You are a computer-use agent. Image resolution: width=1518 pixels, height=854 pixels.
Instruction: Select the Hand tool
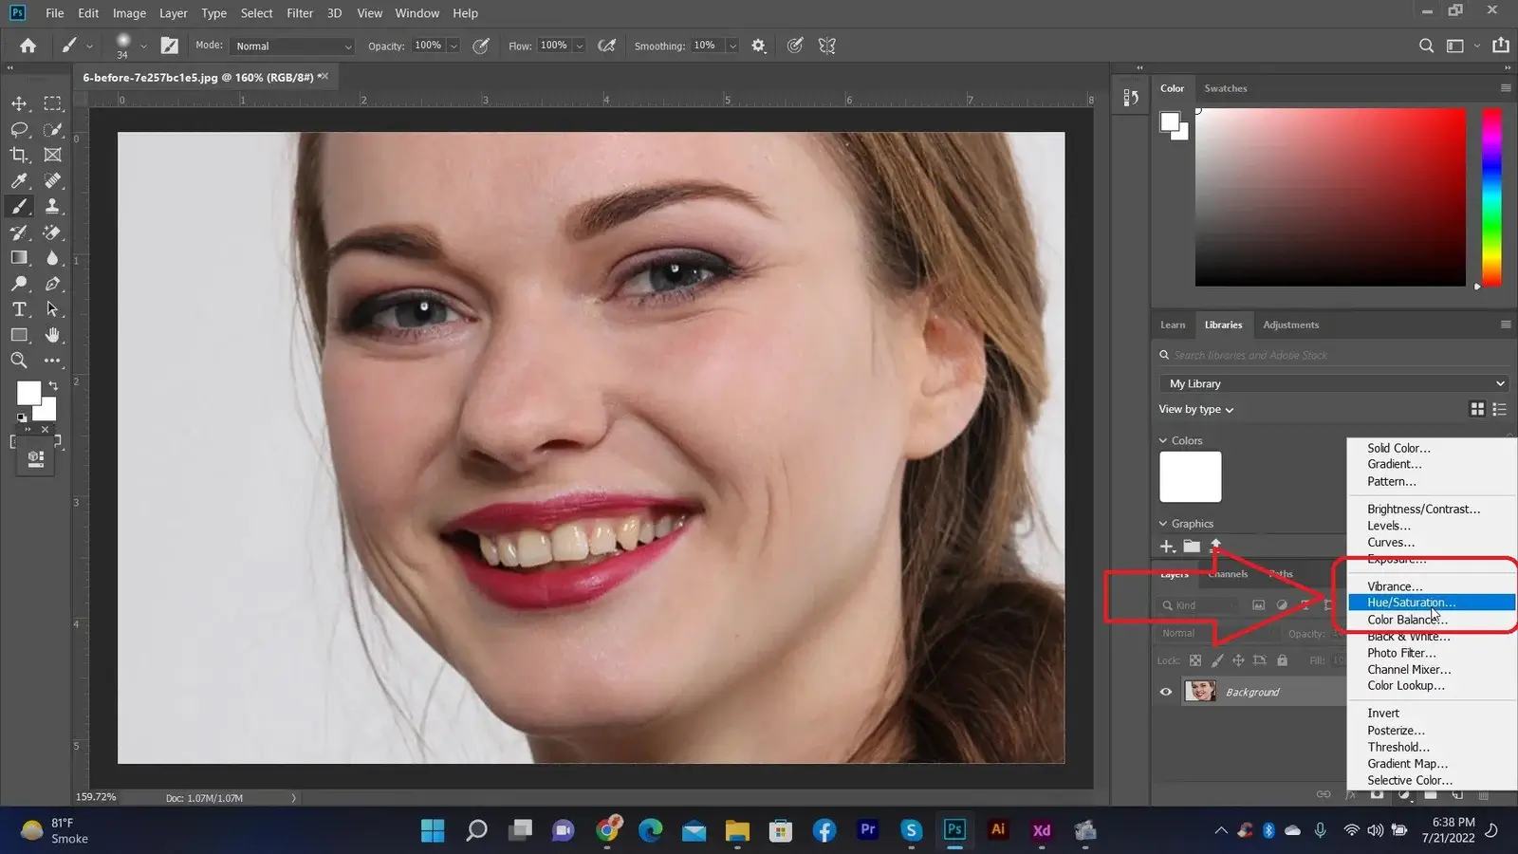tap(52, 335)
